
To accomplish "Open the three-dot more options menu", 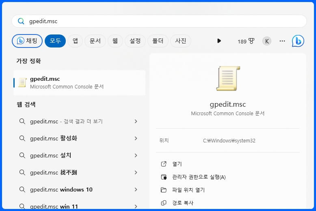I will pyautogui.click(x=282, y=41).
